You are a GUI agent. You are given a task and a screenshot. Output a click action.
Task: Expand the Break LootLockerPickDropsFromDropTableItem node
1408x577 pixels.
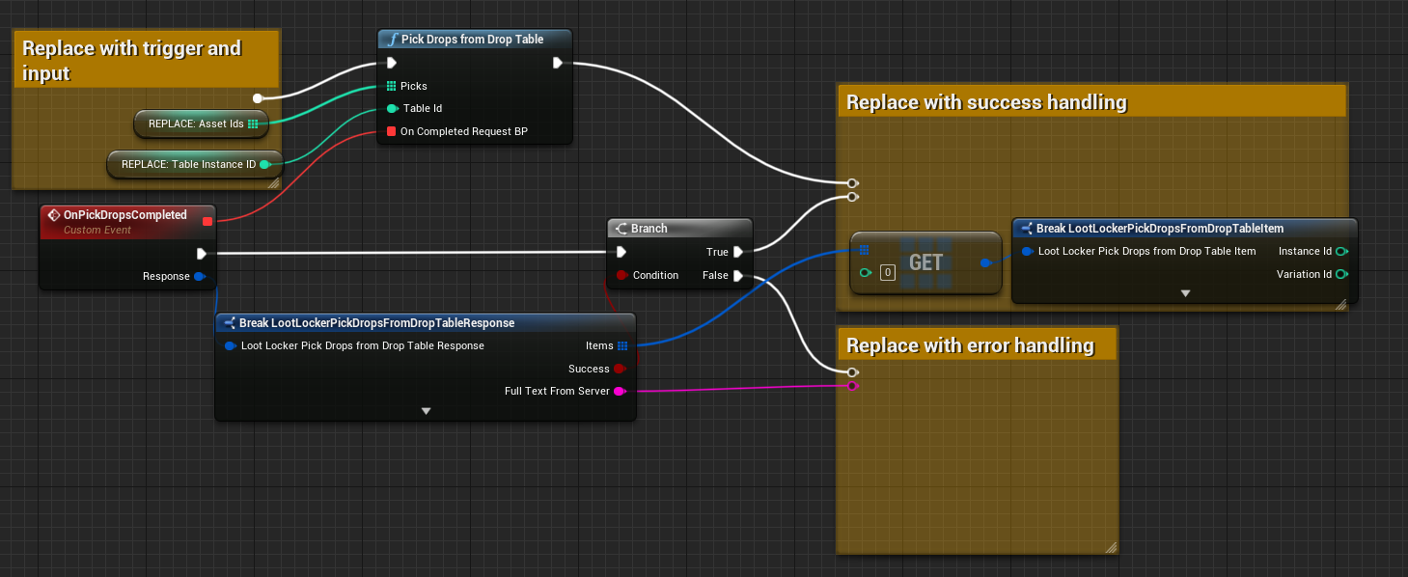[x=1185, y=293]
